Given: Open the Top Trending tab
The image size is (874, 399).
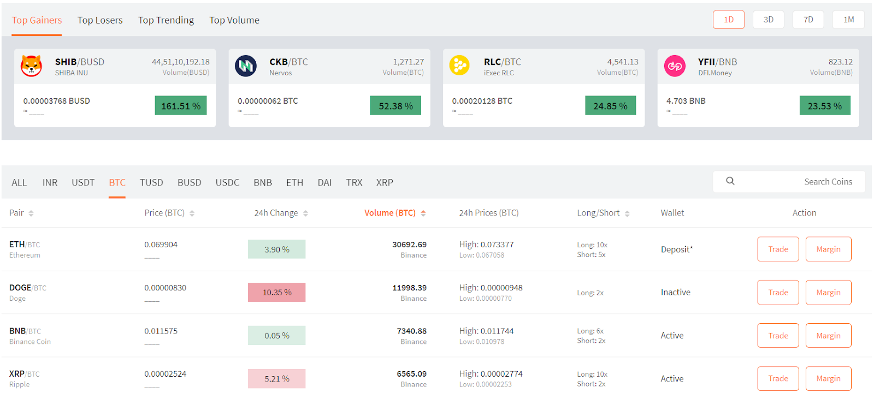Looking at the screenshot, I should (166, 20).
